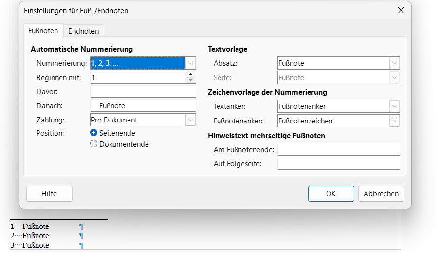Decrease the Beginnen mit value
This screenshot has height=261, width=439.
(x=190, y=80)
